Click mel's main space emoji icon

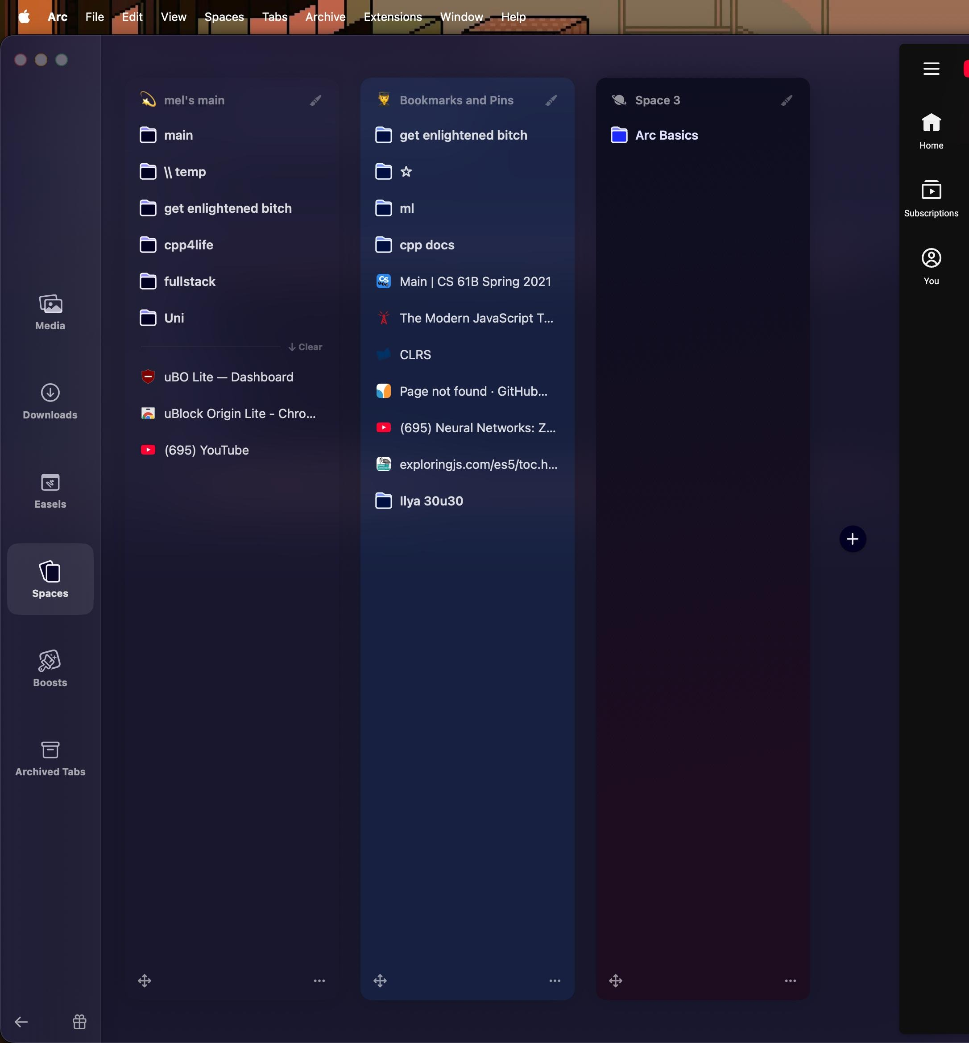tap(148, 99)
